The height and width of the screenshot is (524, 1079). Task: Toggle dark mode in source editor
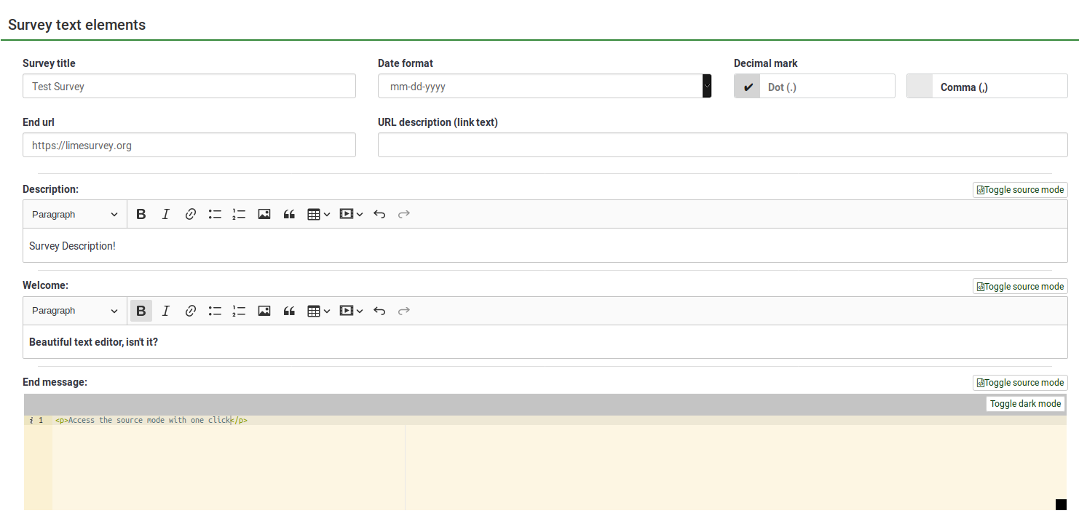pyautogui.click(x=1025, y=404)
